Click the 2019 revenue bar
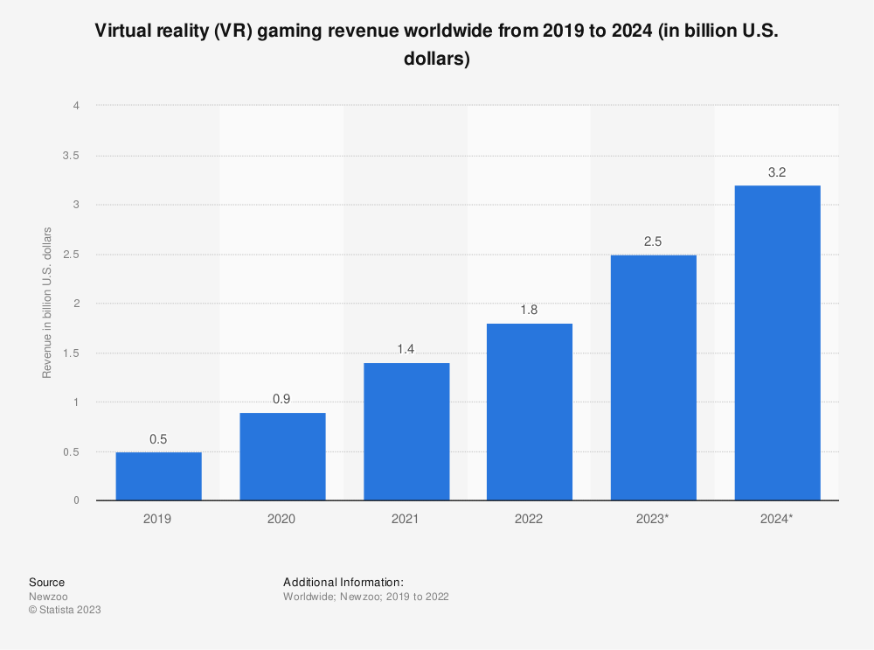 pos(158,476)
